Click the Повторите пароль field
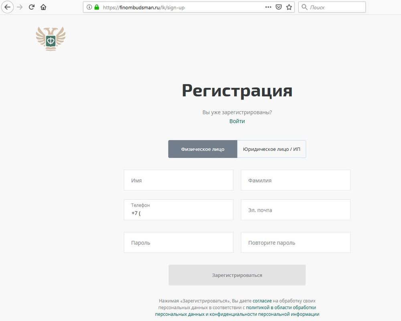This screenshot has width=401, height=321. [x=296, y=243]
